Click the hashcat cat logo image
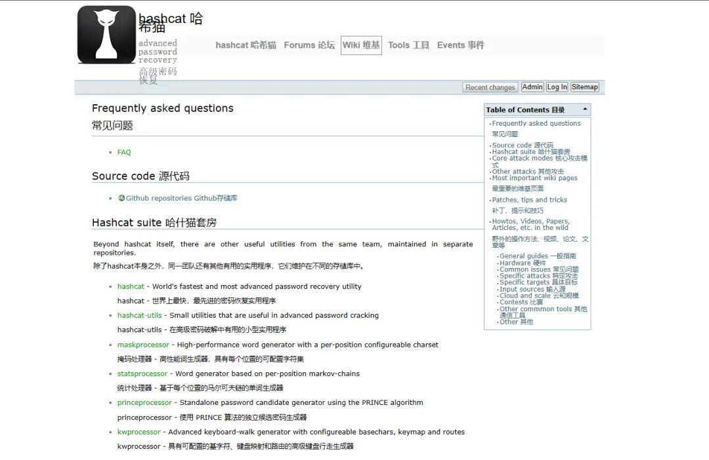Image resolution: width=709 pixels, height=460 pixels. point(107,35)
